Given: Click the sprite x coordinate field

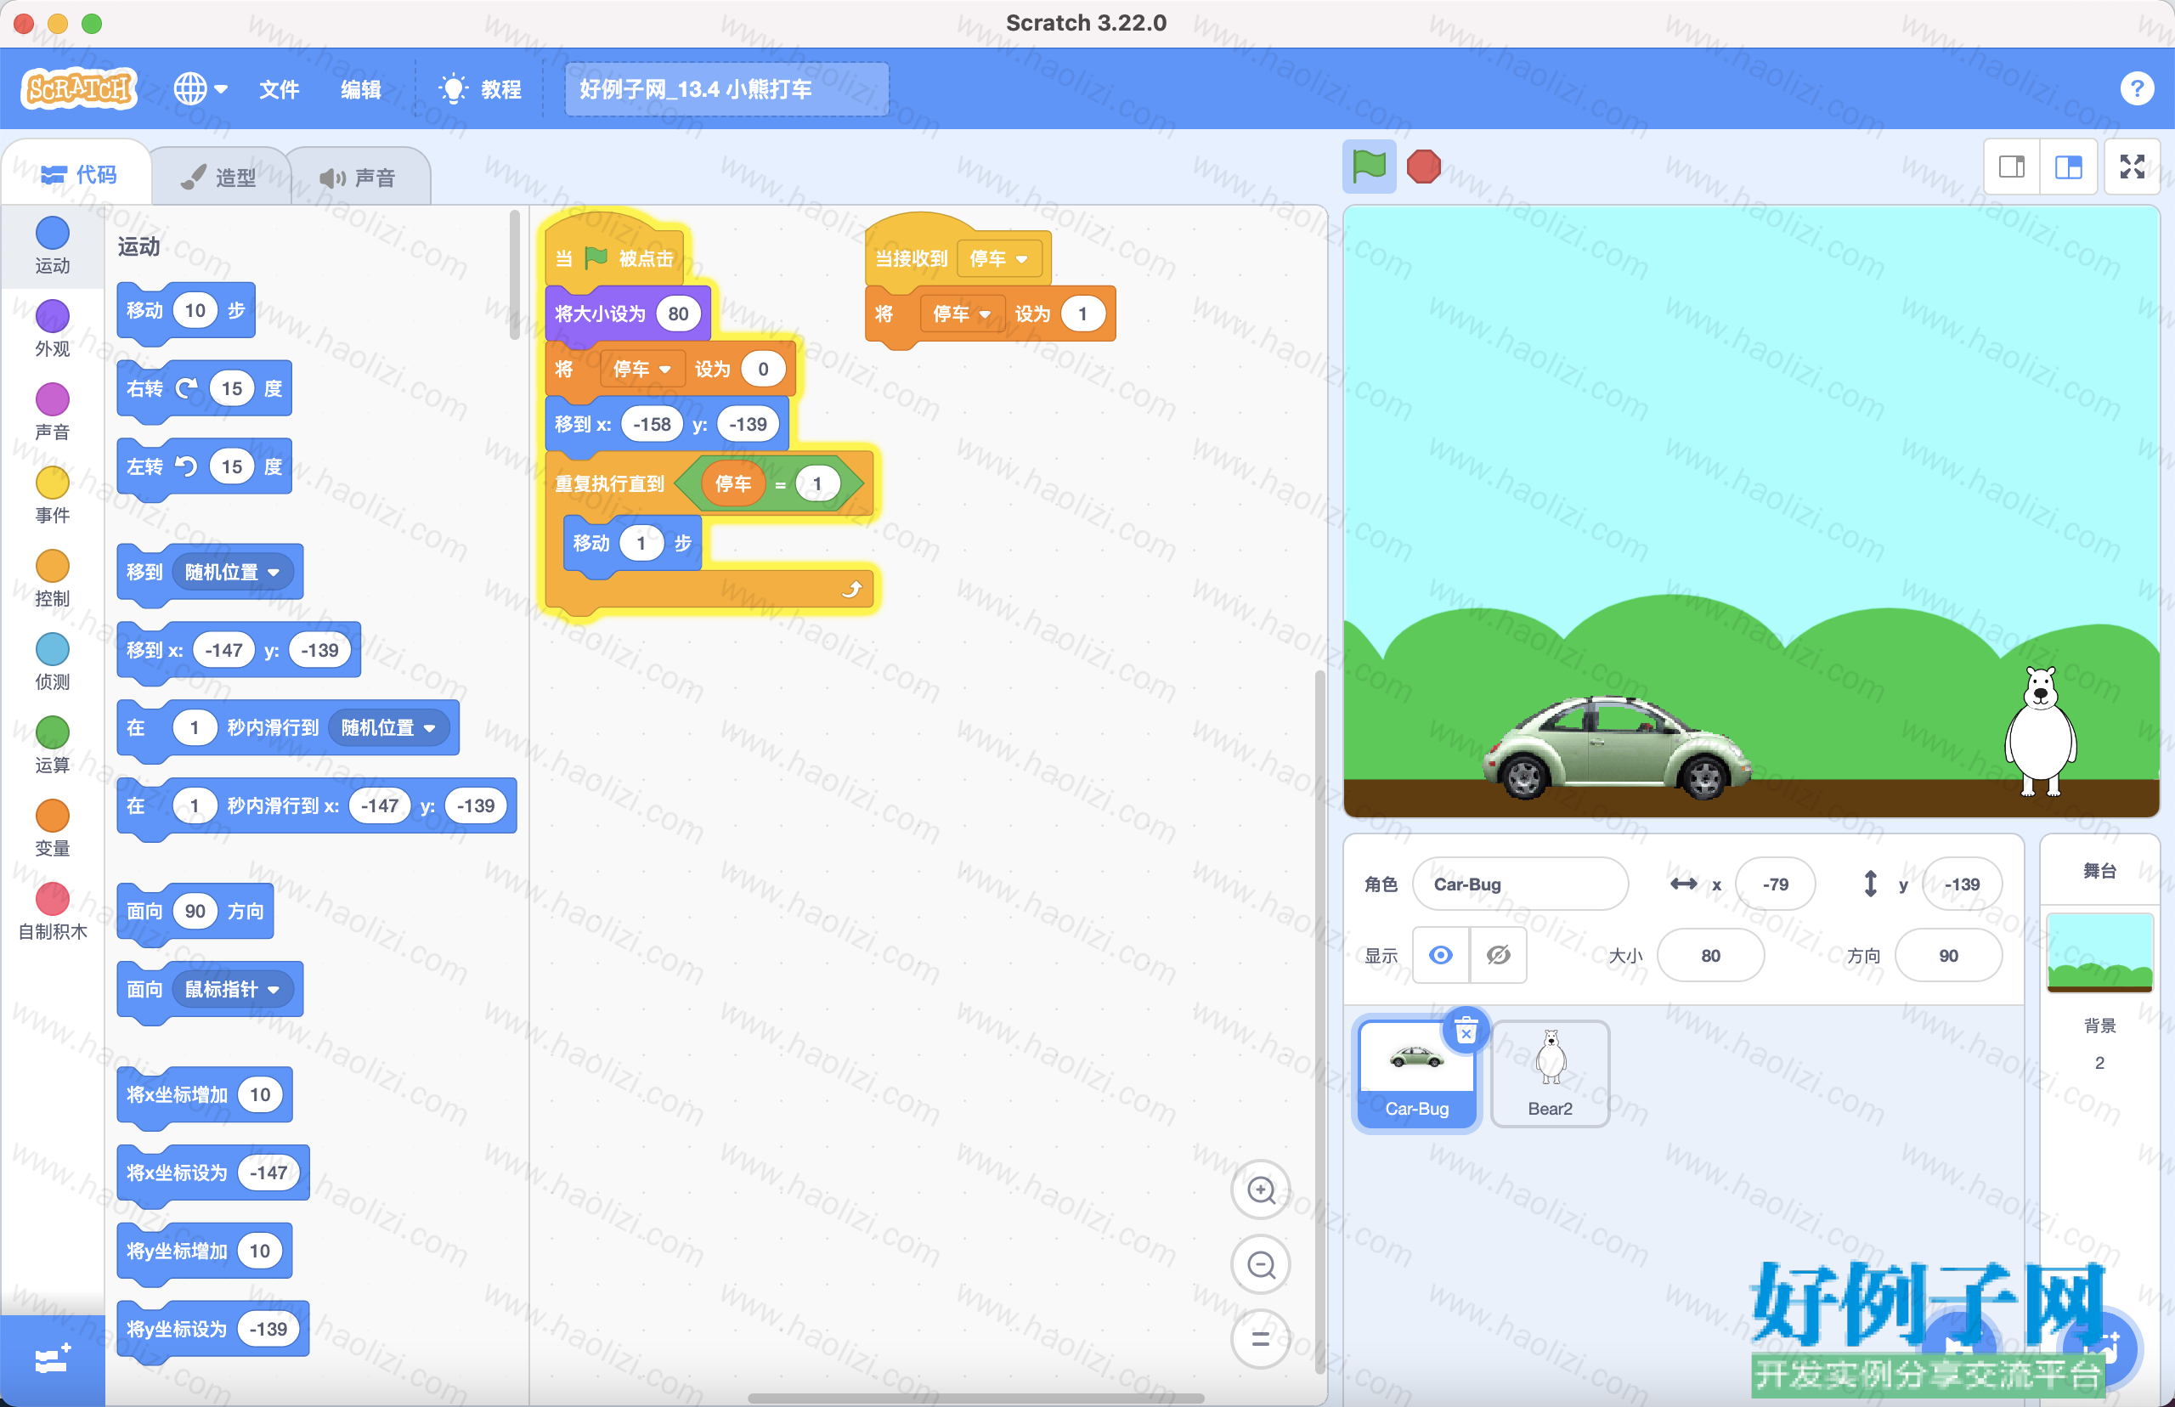Looking at the screenshot, I should tap(1774, 884).
